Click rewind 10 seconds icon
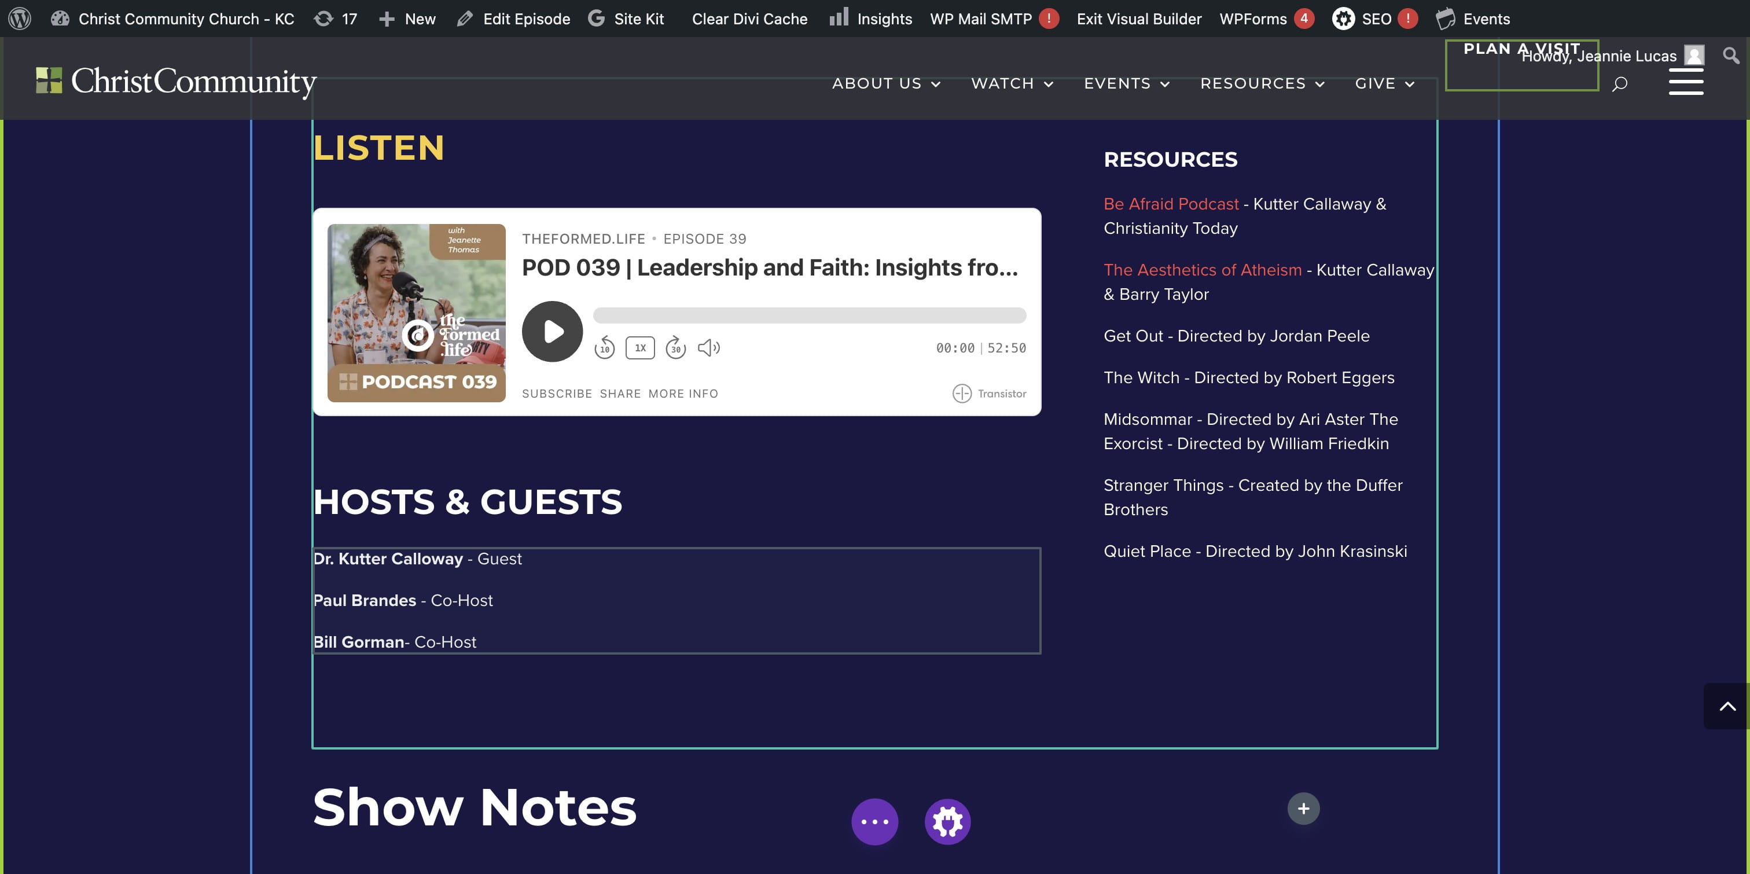 [604, 347]
